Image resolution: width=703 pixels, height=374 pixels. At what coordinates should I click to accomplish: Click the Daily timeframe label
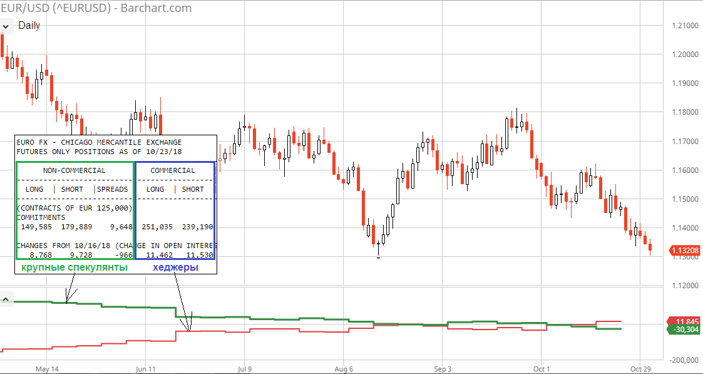coord(29,26)
